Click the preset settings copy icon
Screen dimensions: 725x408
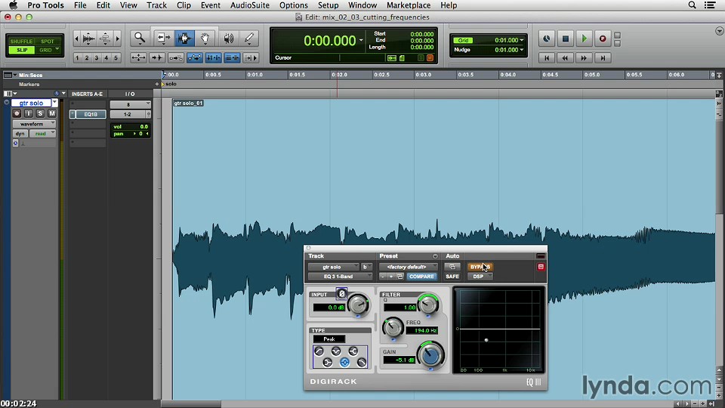(x=400, y=277)
